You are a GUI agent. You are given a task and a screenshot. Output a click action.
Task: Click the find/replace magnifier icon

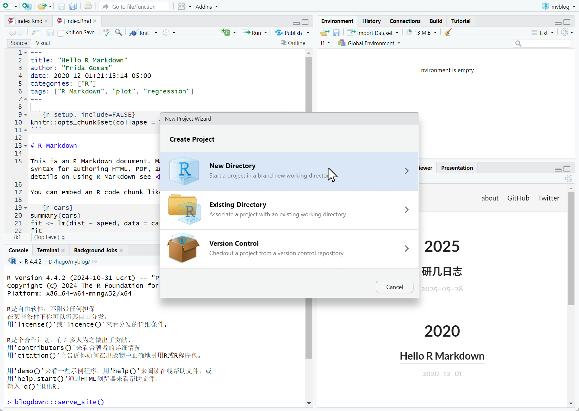[x=119, y=32]
